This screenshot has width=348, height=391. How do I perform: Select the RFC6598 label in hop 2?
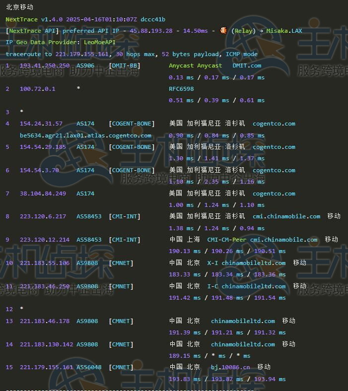click(181, 89)
